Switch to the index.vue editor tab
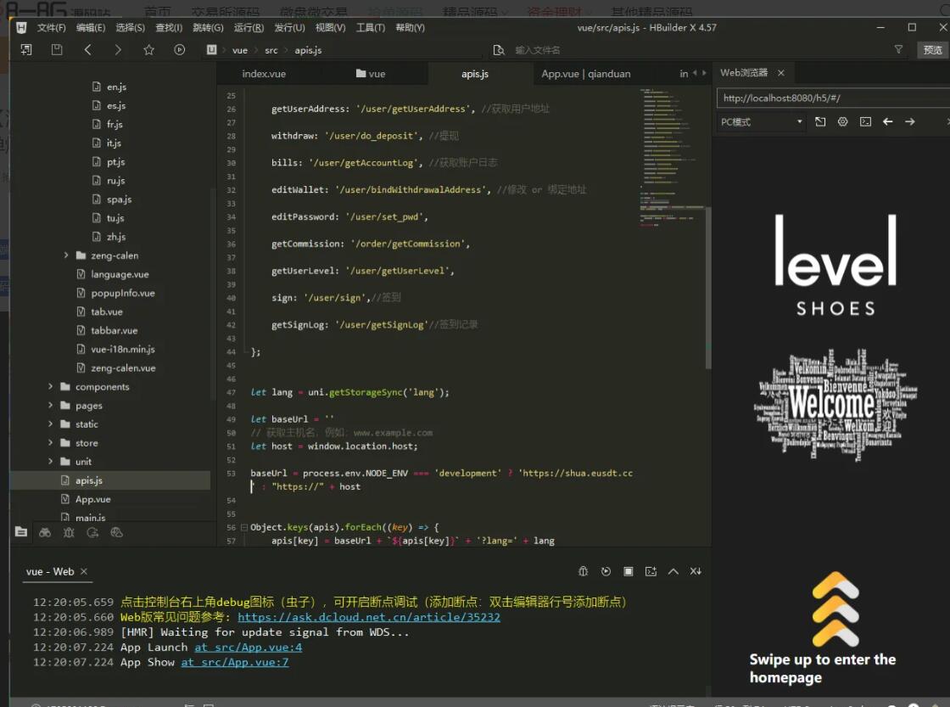 click(x=264, y=74)
